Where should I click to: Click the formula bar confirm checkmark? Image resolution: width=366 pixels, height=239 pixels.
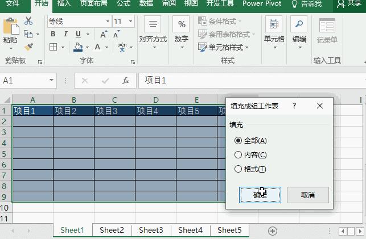105,81
